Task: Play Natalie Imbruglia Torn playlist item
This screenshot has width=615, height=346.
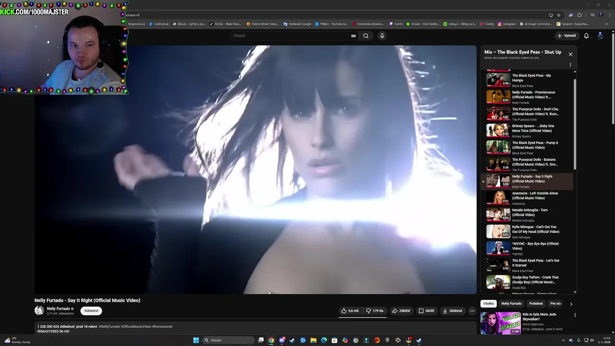Action: [x=527, y=214]
